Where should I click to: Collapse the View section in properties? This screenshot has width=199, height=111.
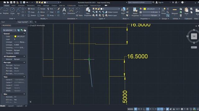pos(24,77)
